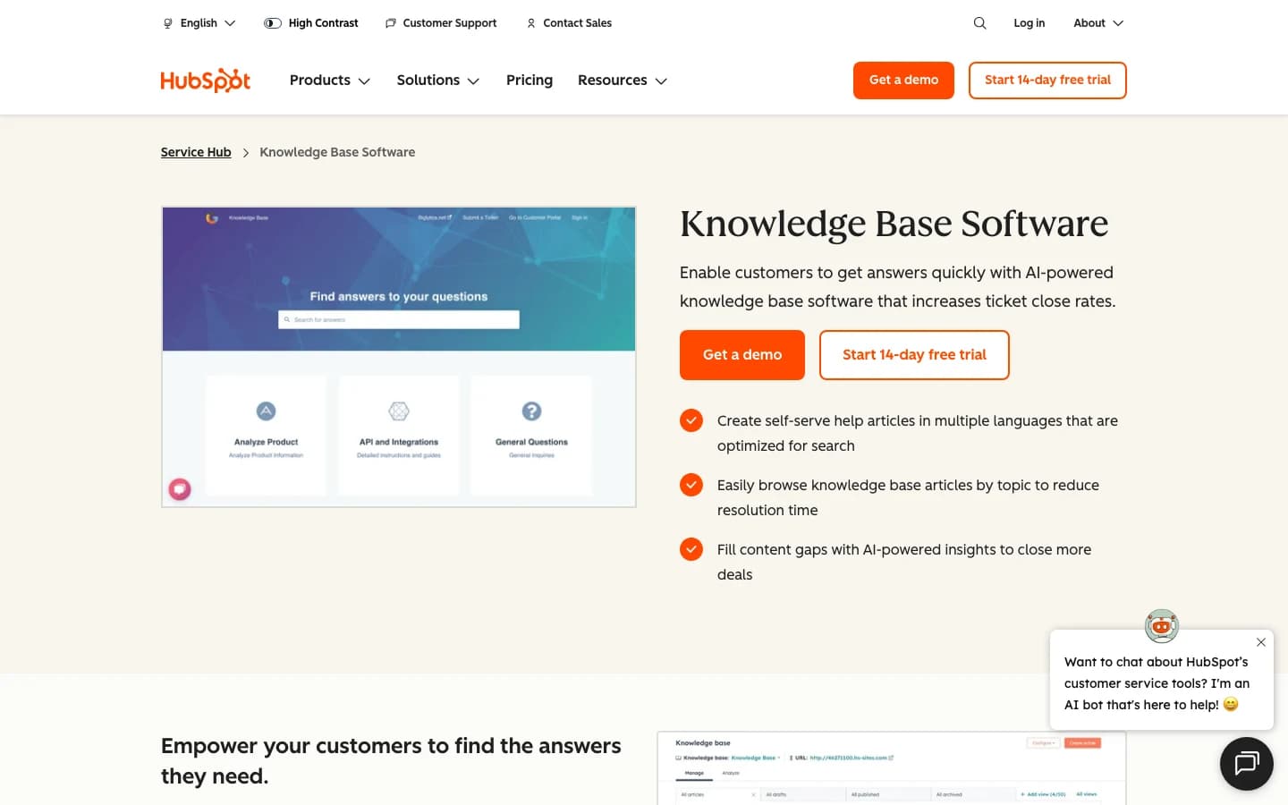Viewport: 1288px width, 805px height.
Task: Click the Knowledge Base Software heading
Action: tap(894, 224)
